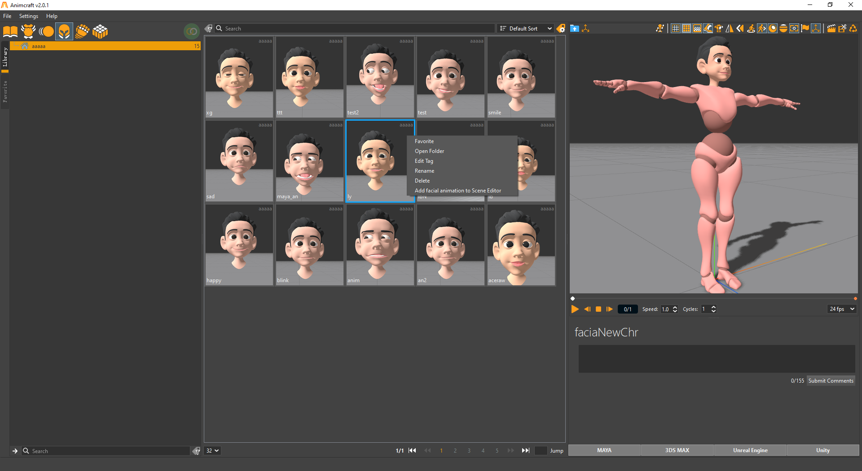Viewport: 862px width, 471px height.
Task: Click the MAYA export button
Action: (x=604, y=450)
